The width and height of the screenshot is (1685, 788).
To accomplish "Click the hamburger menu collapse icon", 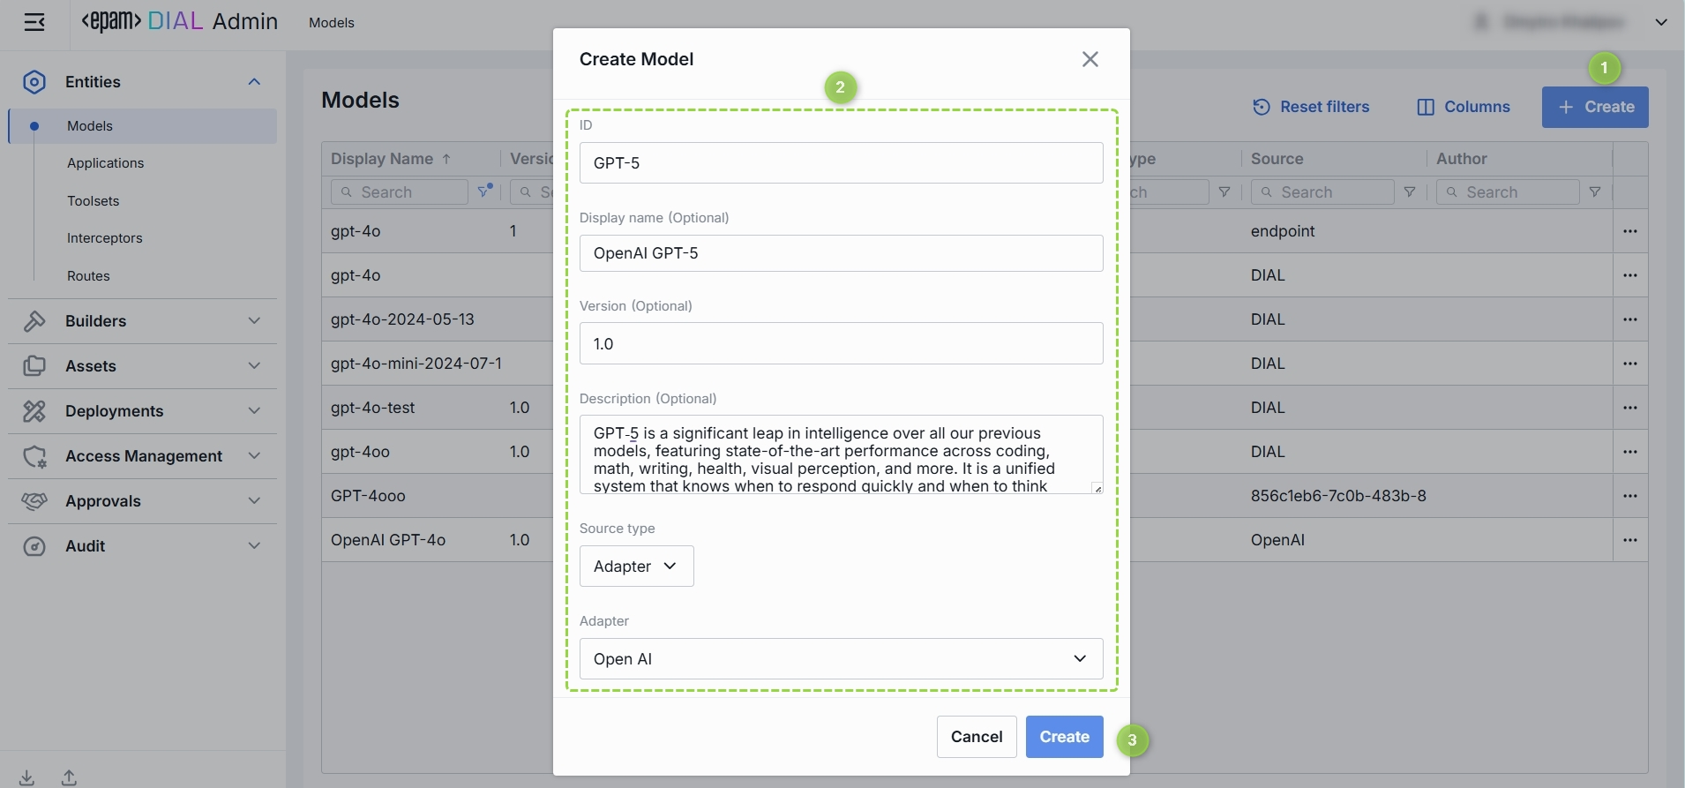I will [x=34, y=22].
